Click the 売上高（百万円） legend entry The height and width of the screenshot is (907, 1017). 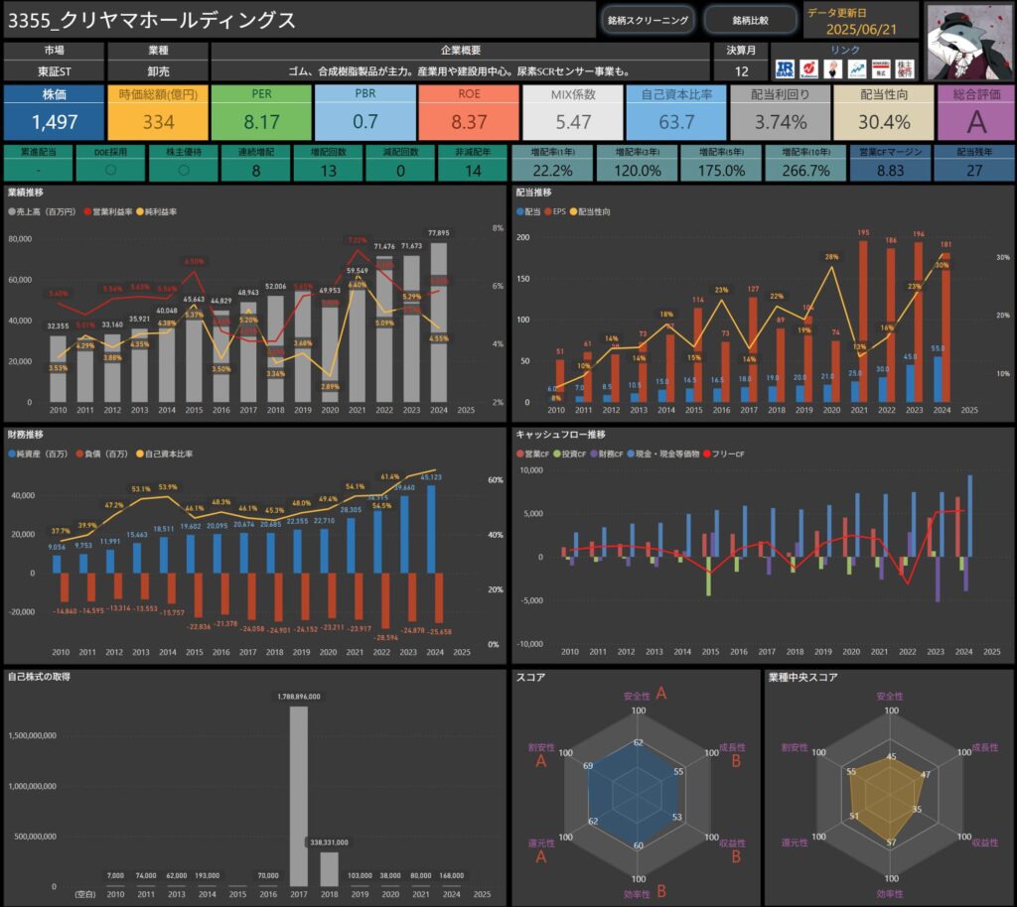(42, 211)
